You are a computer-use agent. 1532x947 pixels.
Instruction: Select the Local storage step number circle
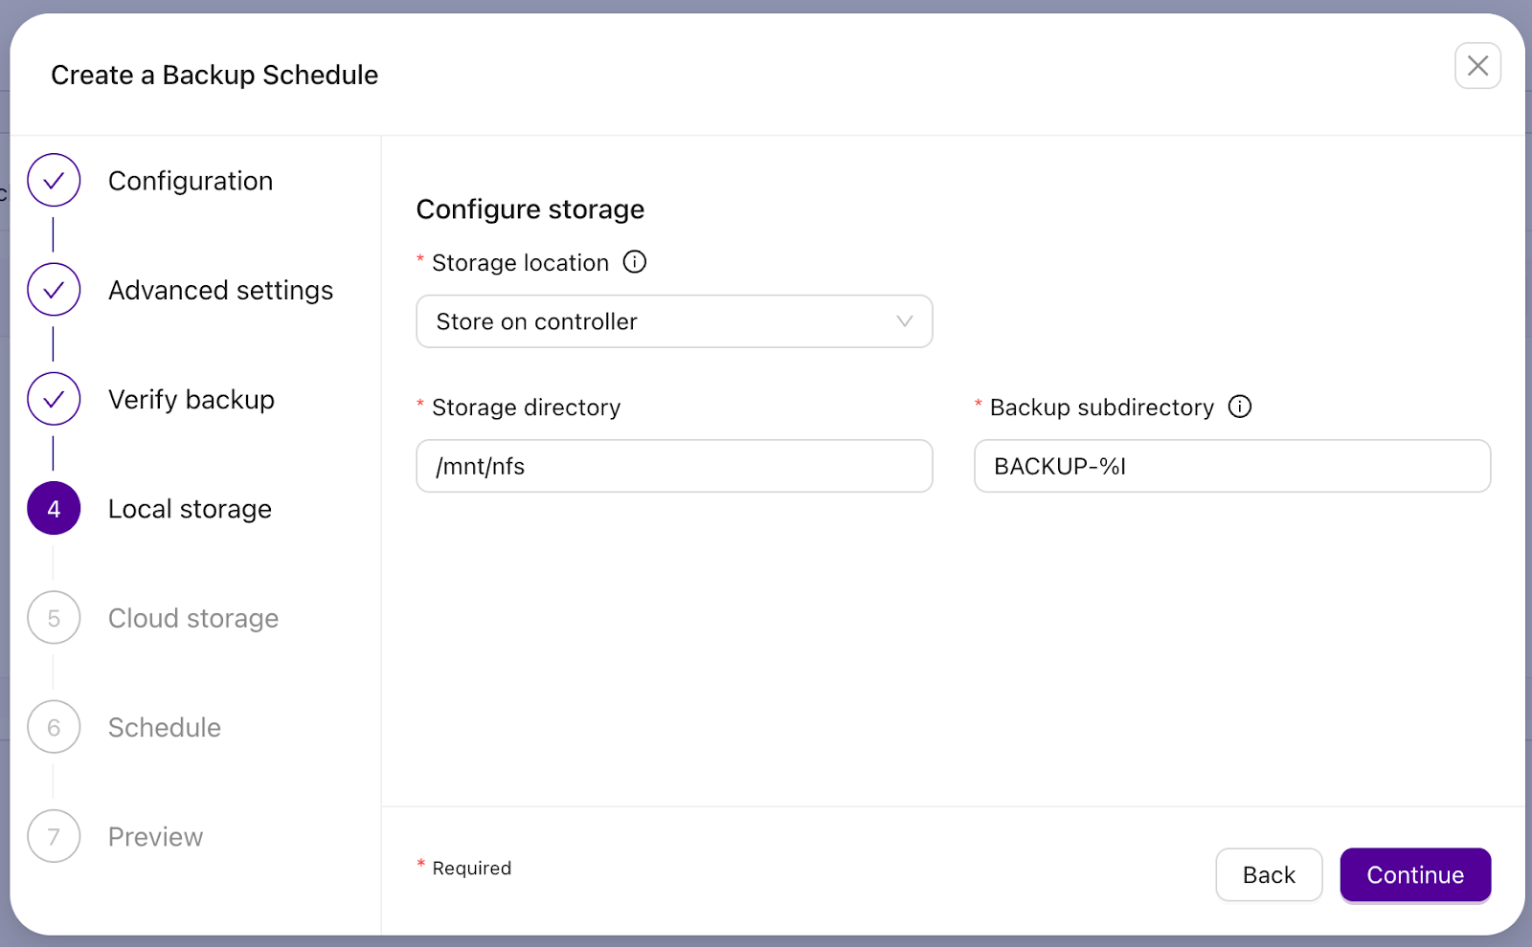pyautogui.click(x=54, y=508)
